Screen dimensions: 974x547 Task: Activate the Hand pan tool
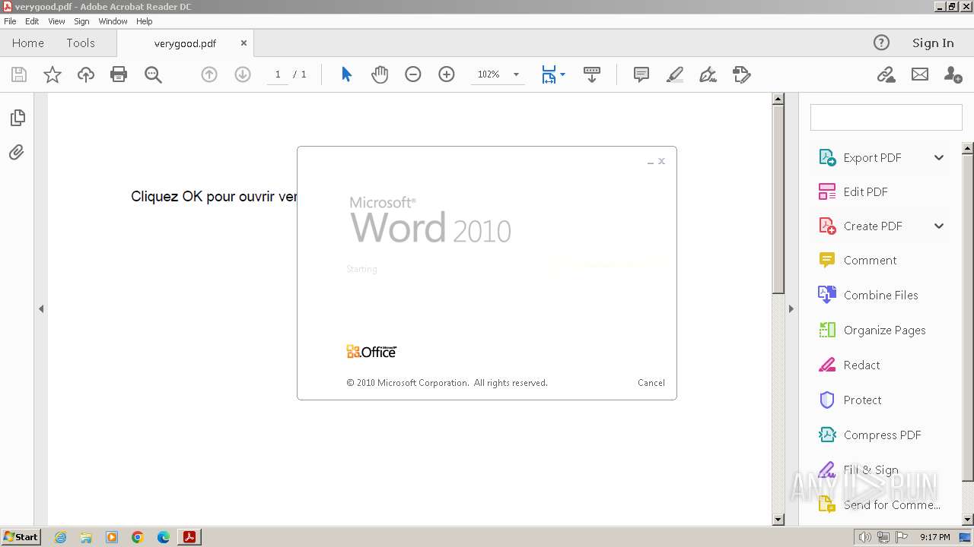380,74
